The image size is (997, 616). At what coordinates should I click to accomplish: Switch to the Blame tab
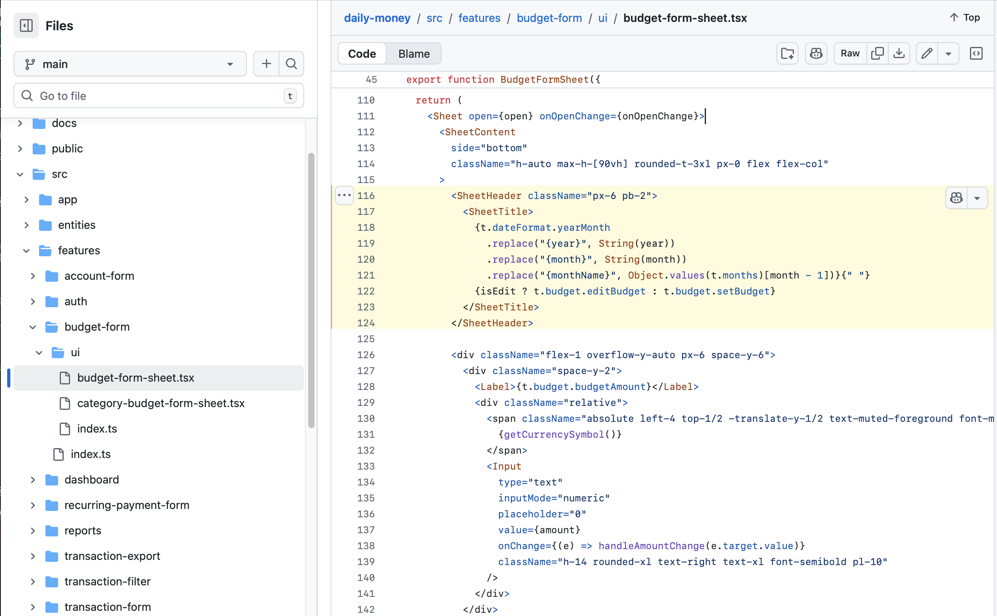[x=414, y=54]
